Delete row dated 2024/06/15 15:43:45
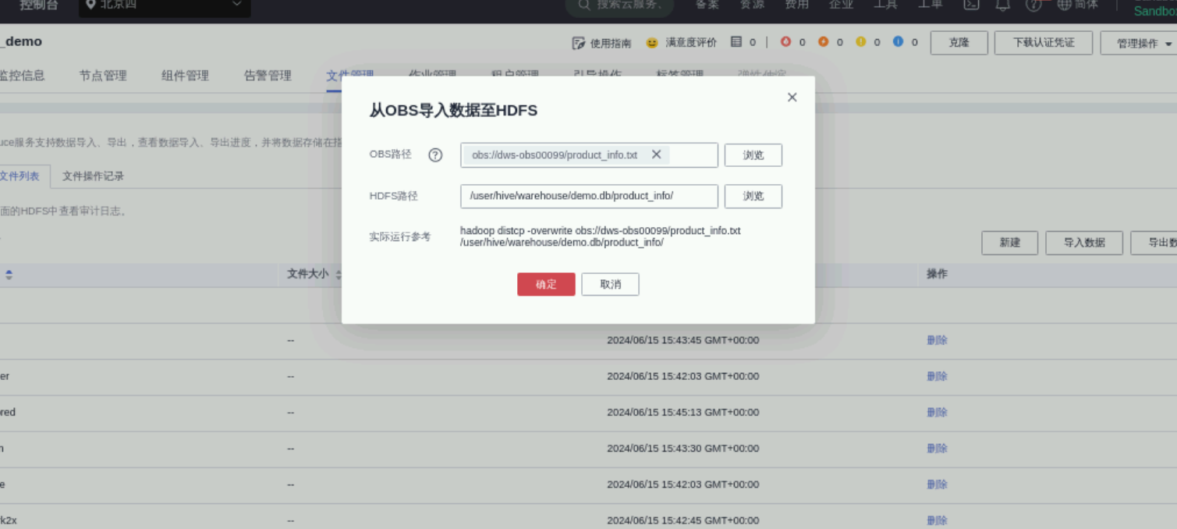The height and width of the screenshot is (529, 1177). tap(937, 340)
